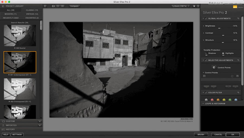Hide the right adjustments panel icon

click(198, 6)
